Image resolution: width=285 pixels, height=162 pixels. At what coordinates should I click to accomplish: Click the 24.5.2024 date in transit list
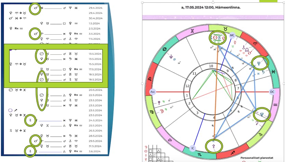coord(95,120)
